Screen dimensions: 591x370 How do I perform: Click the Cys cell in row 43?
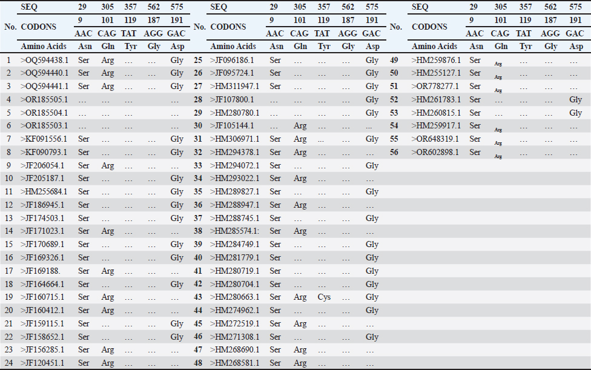[324, 297]
